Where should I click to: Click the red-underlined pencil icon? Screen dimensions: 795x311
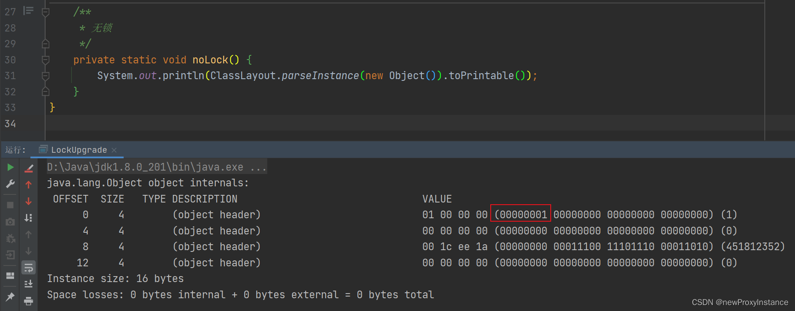coord(29,168)
